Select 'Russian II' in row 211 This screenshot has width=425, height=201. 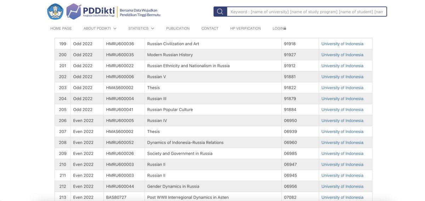tap(156, 176)
